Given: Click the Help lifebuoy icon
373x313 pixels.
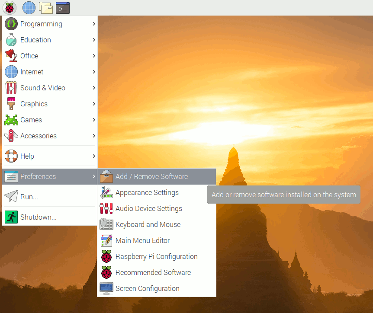Looking at the screenshot, I should click(11, 156).
